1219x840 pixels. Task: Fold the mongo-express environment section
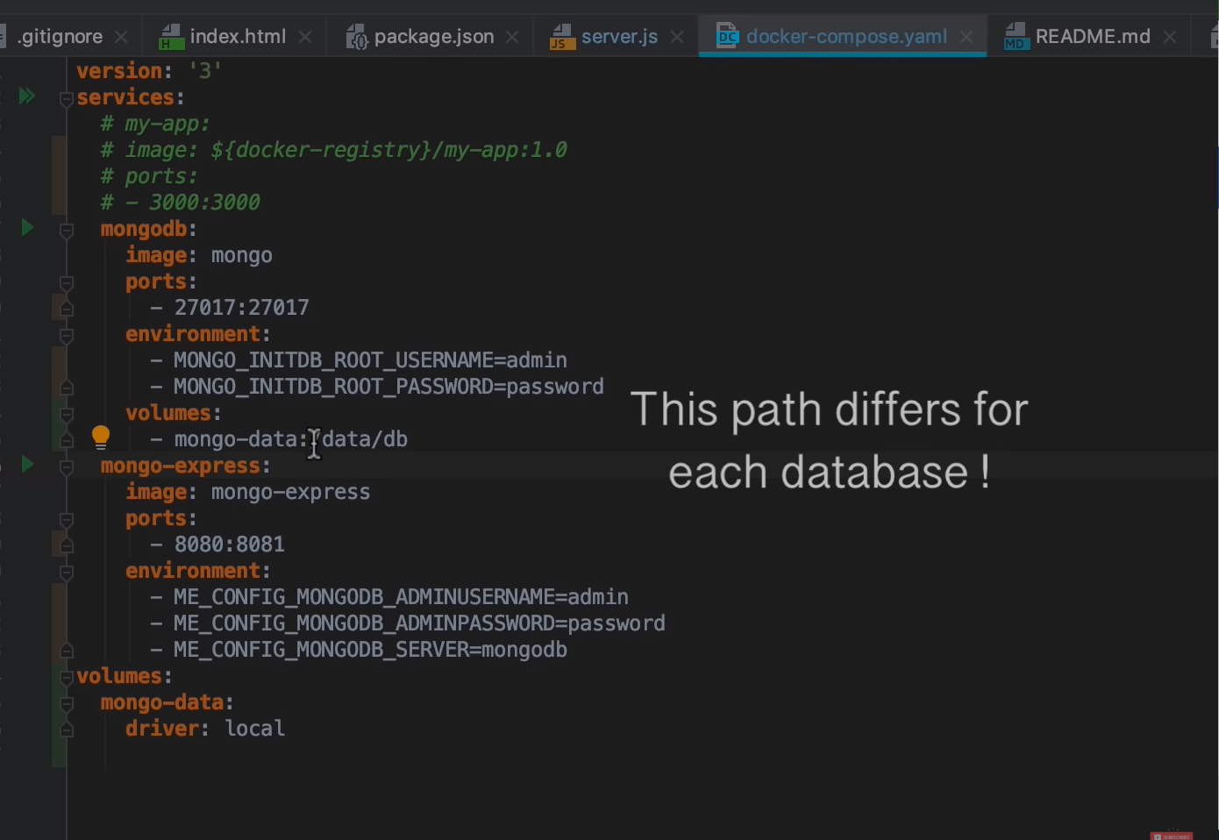pyautogui.click(x=66, y=572)
